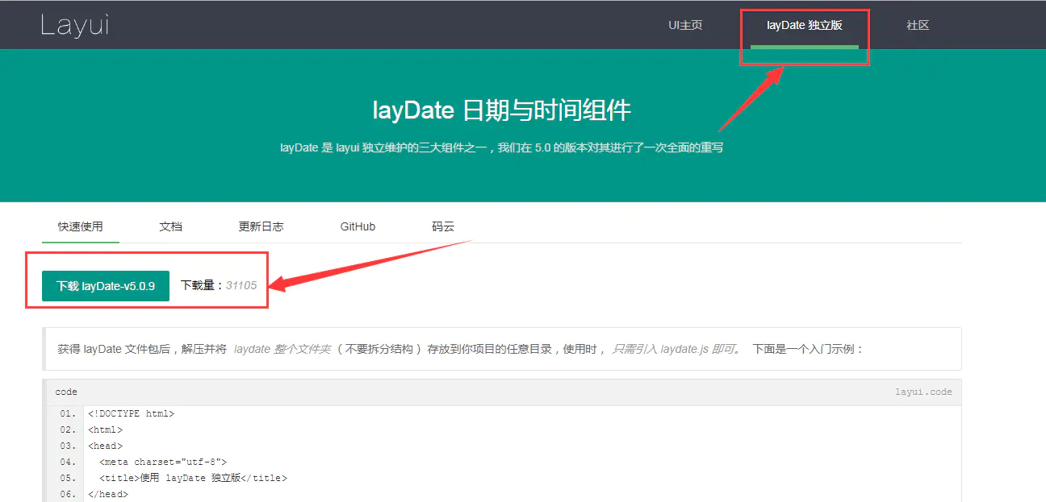Click the 下载 layDate-v5.0.9 download button
Image resolution: width=1046 pixels, height=502 pixels.
[x=105, y=285]
